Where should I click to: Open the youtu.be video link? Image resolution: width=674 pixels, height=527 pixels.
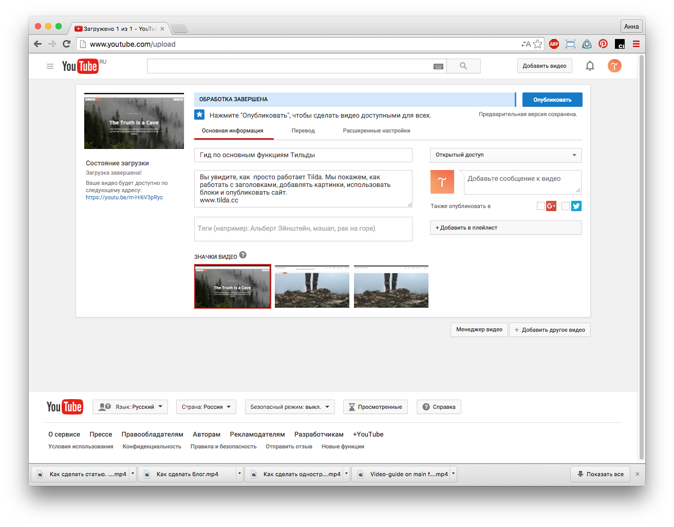pos(124,197)
